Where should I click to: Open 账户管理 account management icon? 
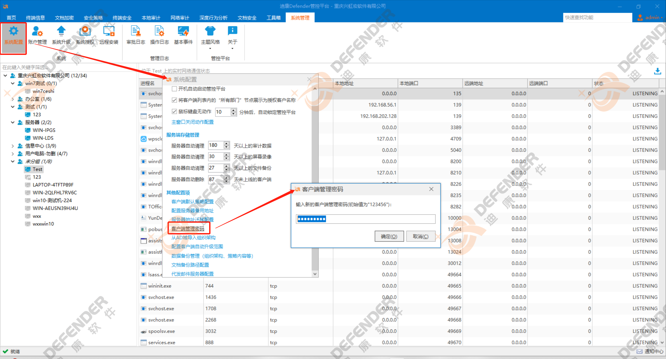click(x=37, y=31)
